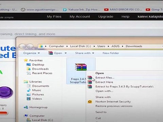
Task: Click the Favorites star icon
Action: [26, 60]
